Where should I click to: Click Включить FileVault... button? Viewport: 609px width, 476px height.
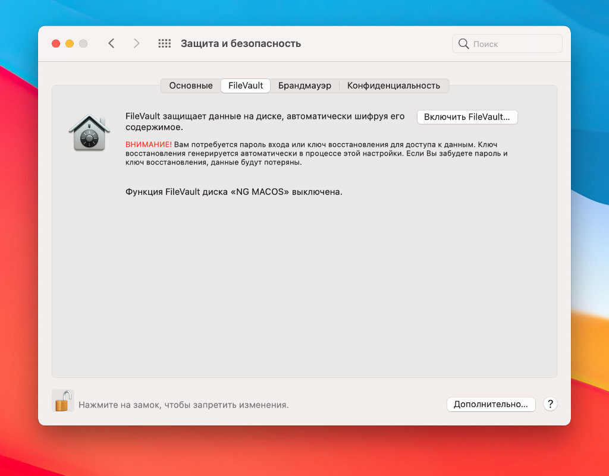(x=467, y=116)
